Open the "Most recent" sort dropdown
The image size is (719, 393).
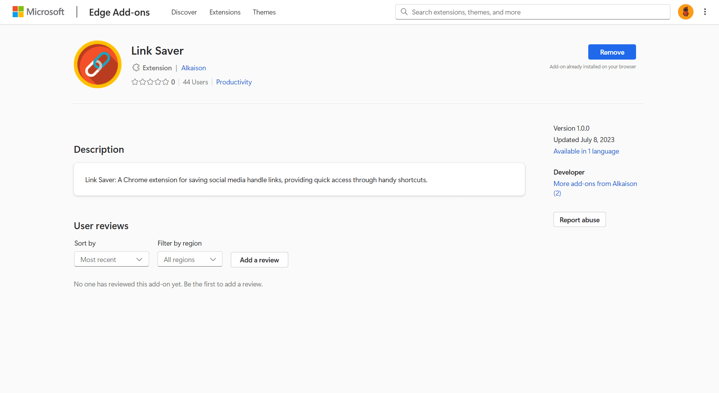tap(111, 259)
